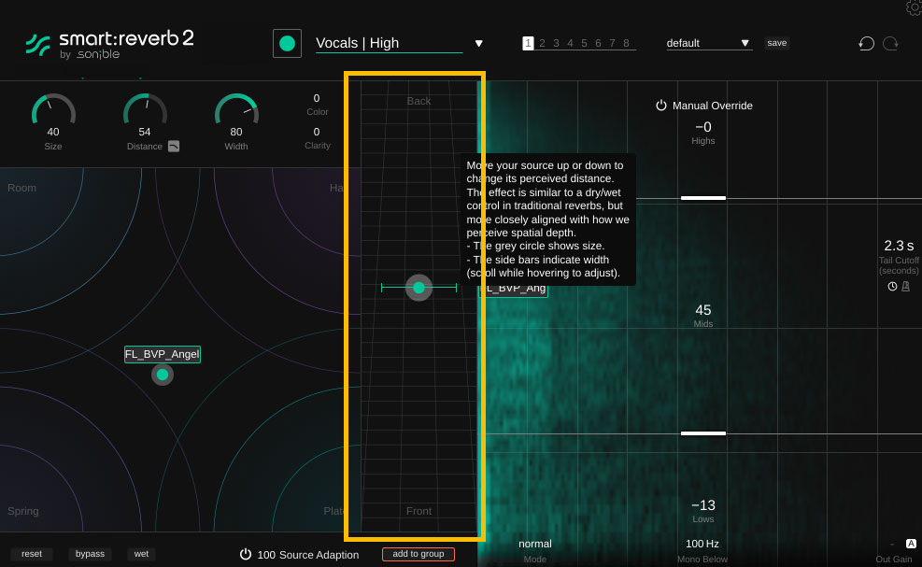Image resolution: width=922 pixels, height=567 pixels.
Task: Click the green dot below FL_BVP_Angel in reverb matrix
Action: [x=163, y=375]
